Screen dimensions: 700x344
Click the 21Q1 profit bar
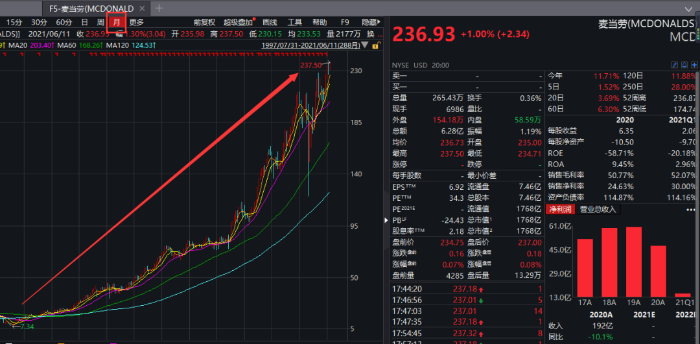pos(682,295)
